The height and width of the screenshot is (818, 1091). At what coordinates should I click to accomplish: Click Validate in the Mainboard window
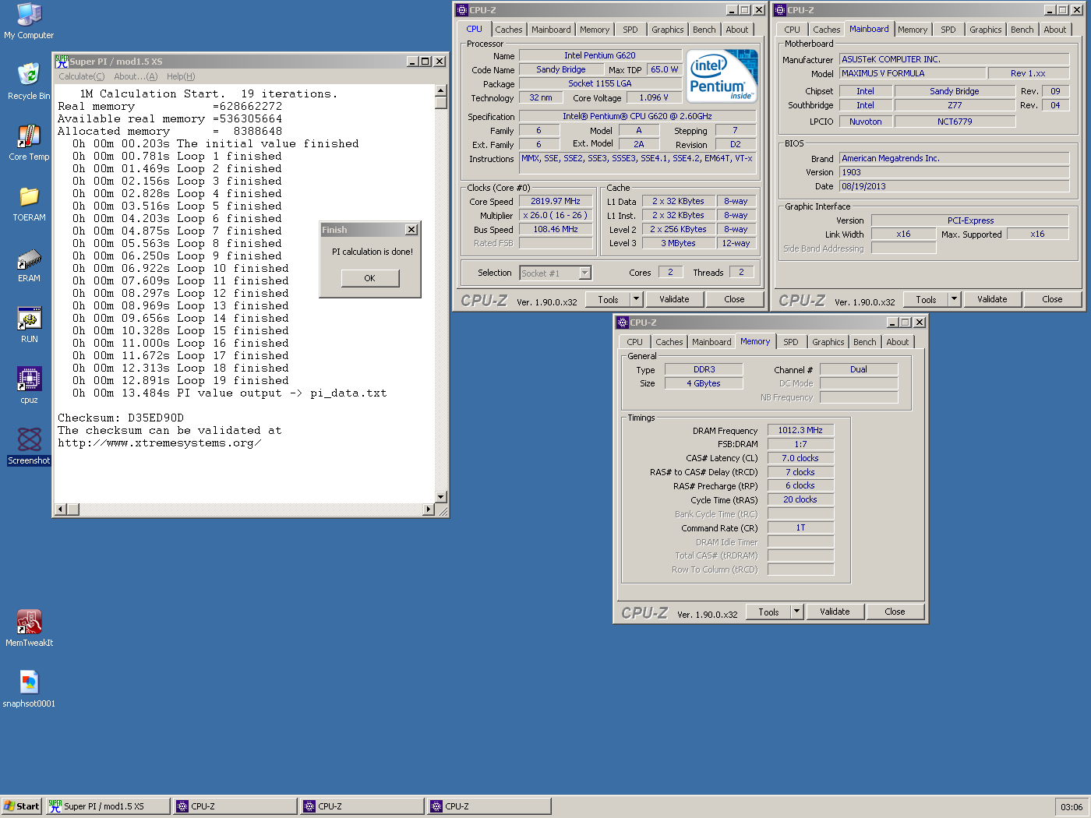(992, 299)
